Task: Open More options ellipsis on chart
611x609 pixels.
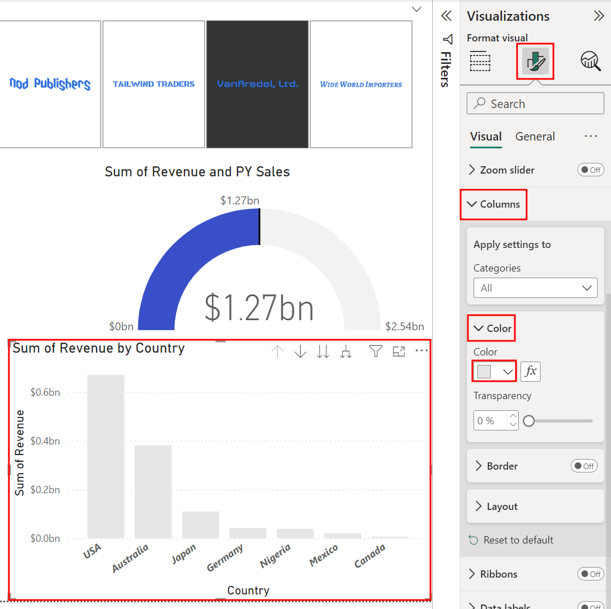Action: [x=421, y=350]
